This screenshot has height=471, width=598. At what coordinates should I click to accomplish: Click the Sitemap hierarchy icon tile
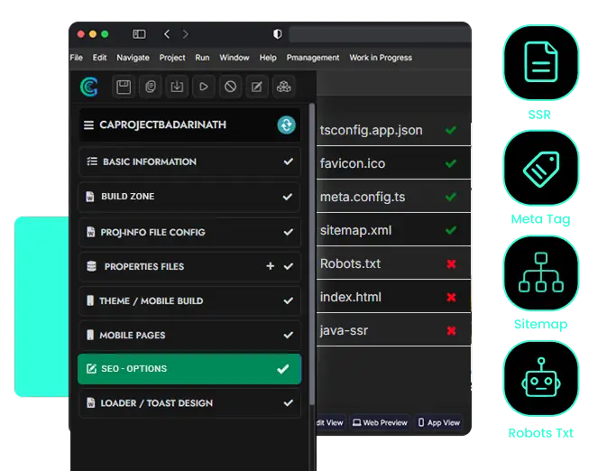pos(541,273)
